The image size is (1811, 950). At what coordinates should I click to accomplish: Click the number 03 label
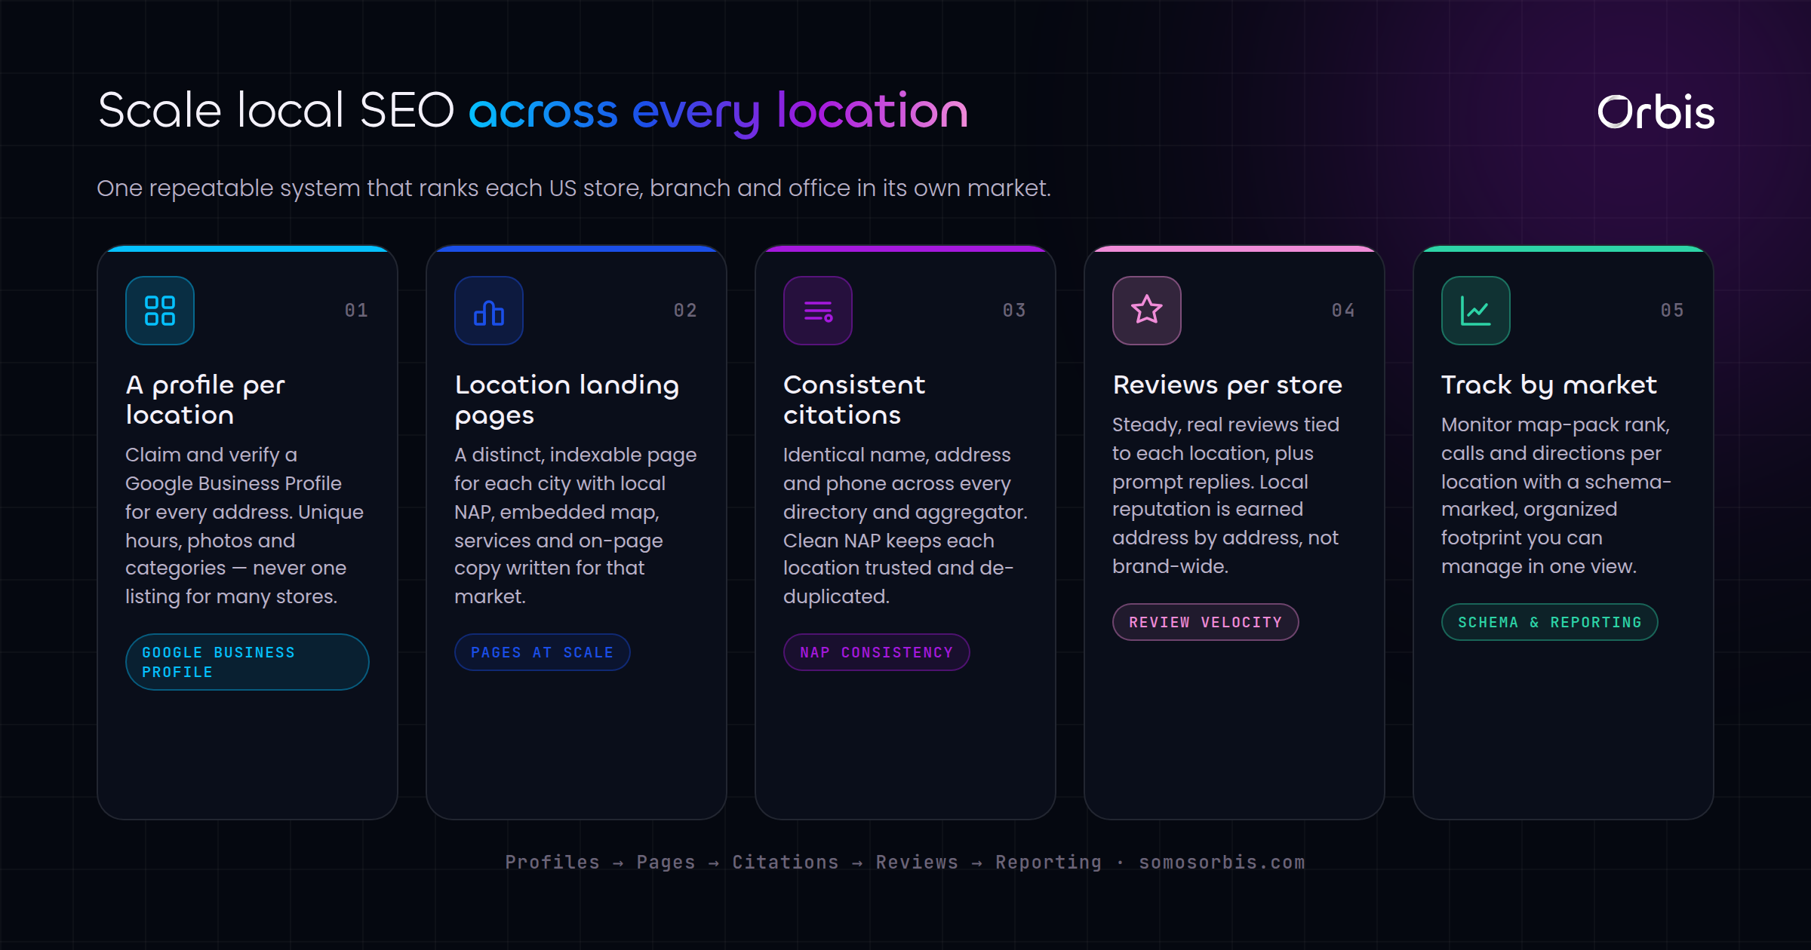(x=1015, y=311)
